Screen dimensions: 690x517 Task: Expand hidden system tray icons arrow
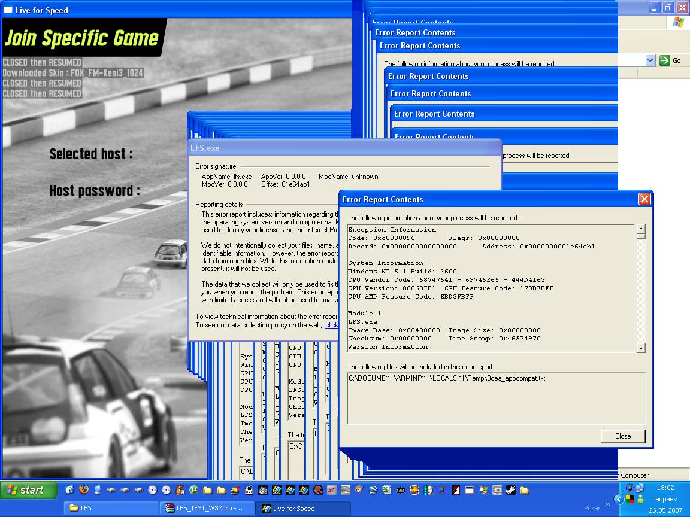tap(618, 499)
